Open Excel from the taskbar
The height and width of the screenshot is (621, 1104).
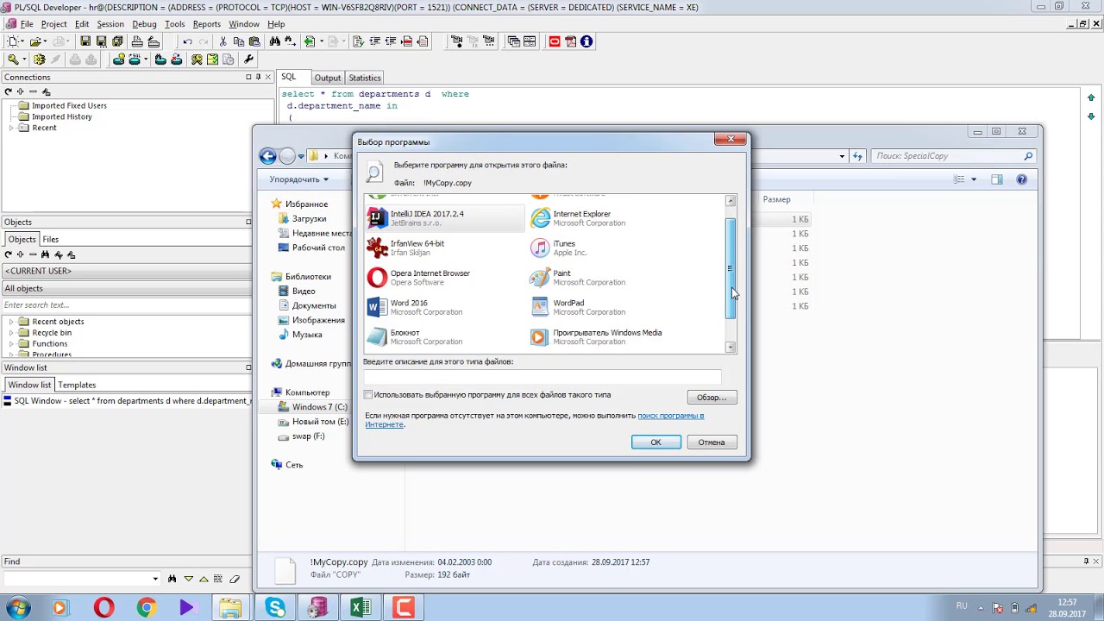click(361, 608)
